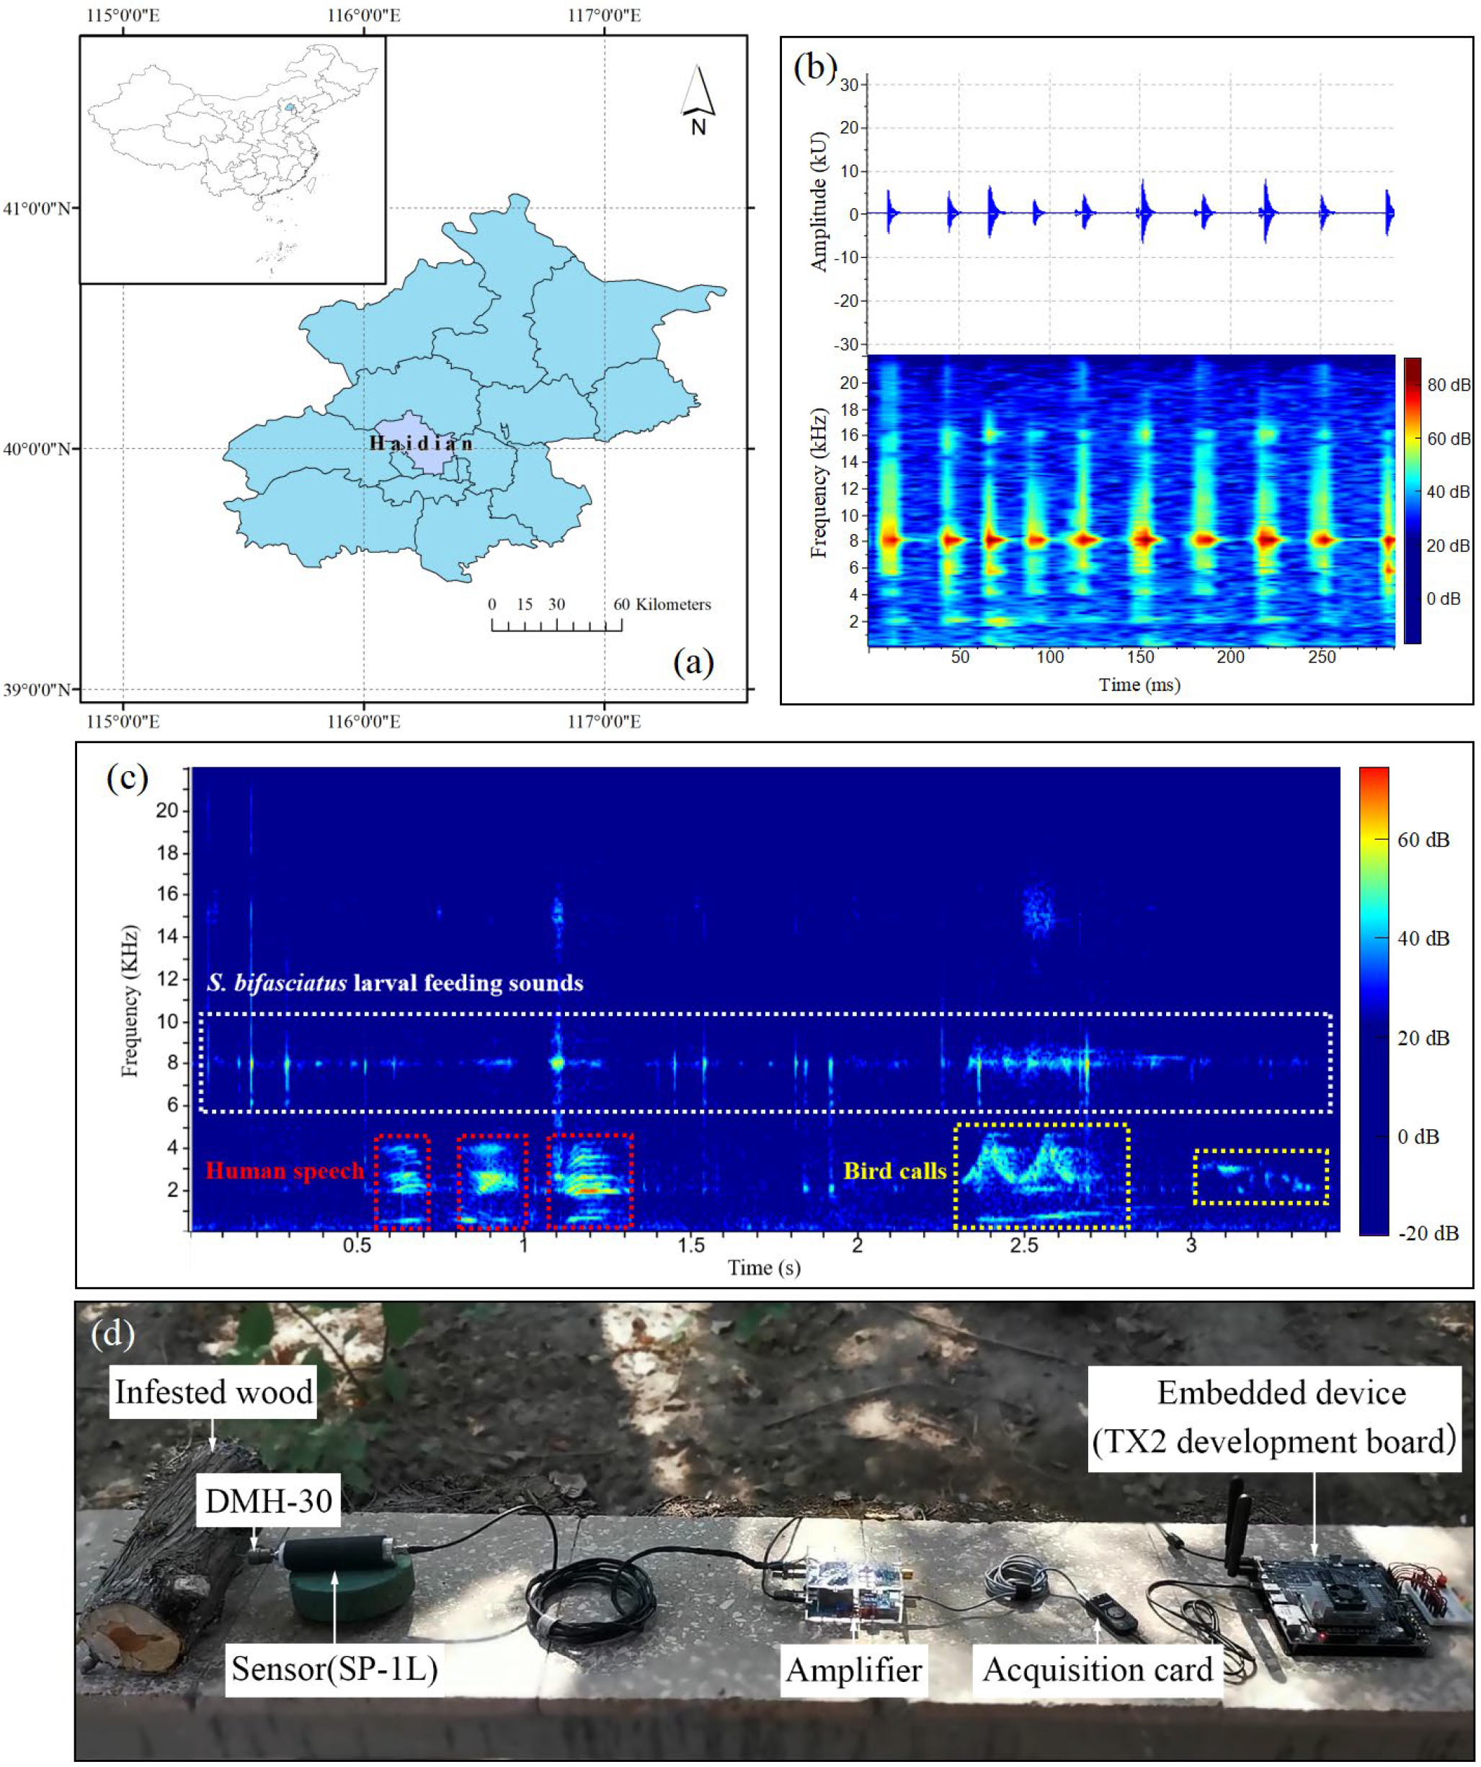Click the yellow 'Bird calls' text
This screenshot has width=1481, height=1767.
tap(895, 1171)
